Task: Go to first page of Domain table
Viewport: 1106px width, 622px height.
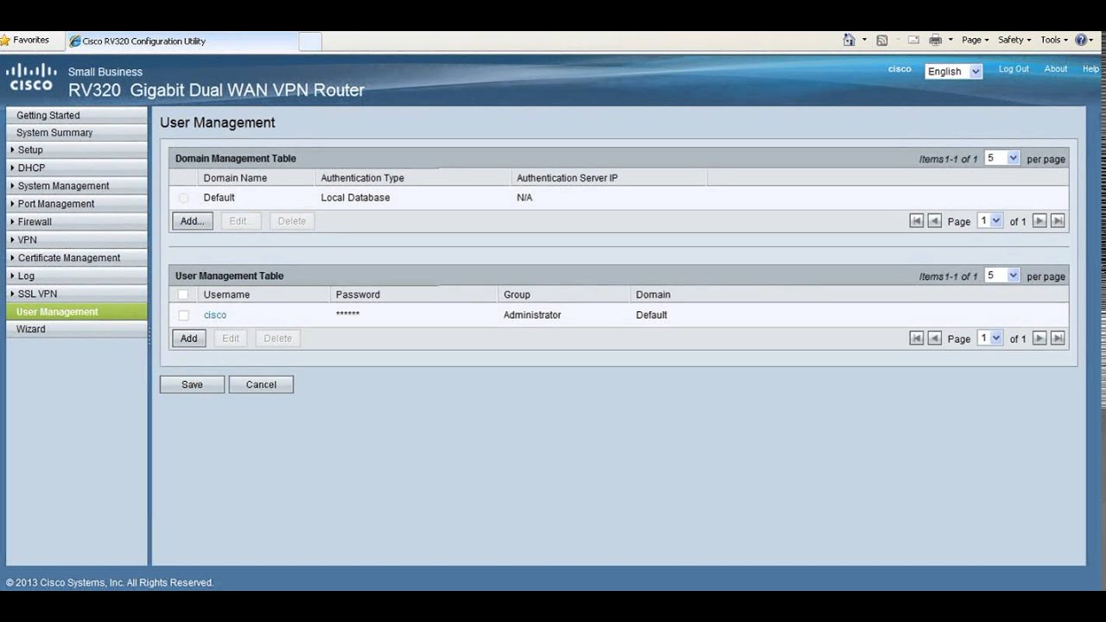Action: pos(917,221)
